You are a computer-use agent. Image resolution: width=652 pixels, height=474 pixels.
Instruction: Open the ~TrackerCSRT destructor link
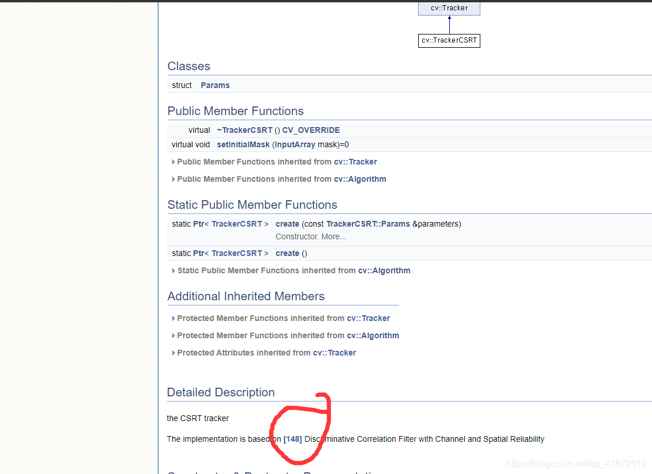point(244,130)
